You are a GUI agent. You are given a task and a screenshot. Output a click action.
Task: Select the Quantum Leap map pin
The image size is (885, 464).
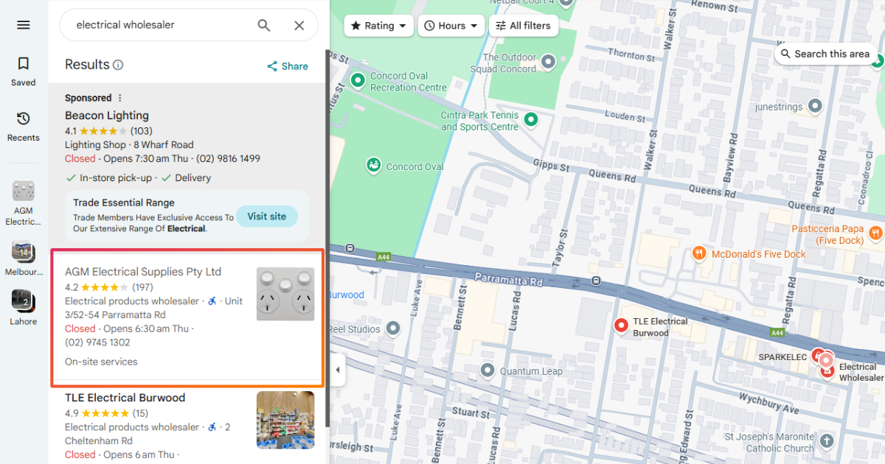pyautogui.click(x=487, y=370)
